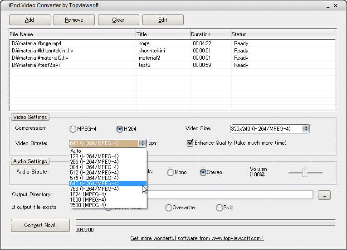Open the Edit button
Viewport: 347px width, 250px height.
point(163,20)
